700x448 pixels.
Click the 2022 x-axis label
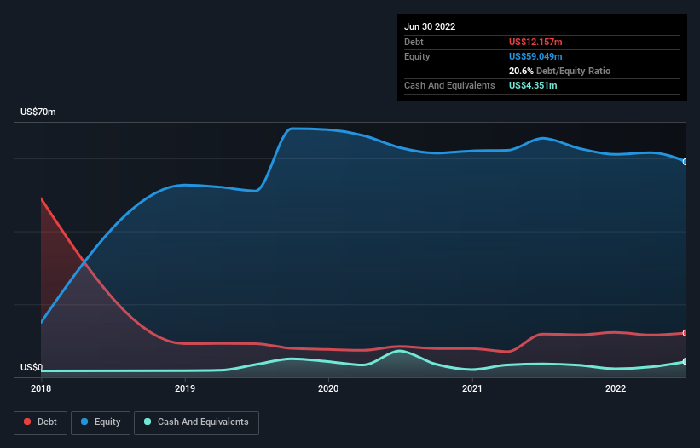[616, 388]
